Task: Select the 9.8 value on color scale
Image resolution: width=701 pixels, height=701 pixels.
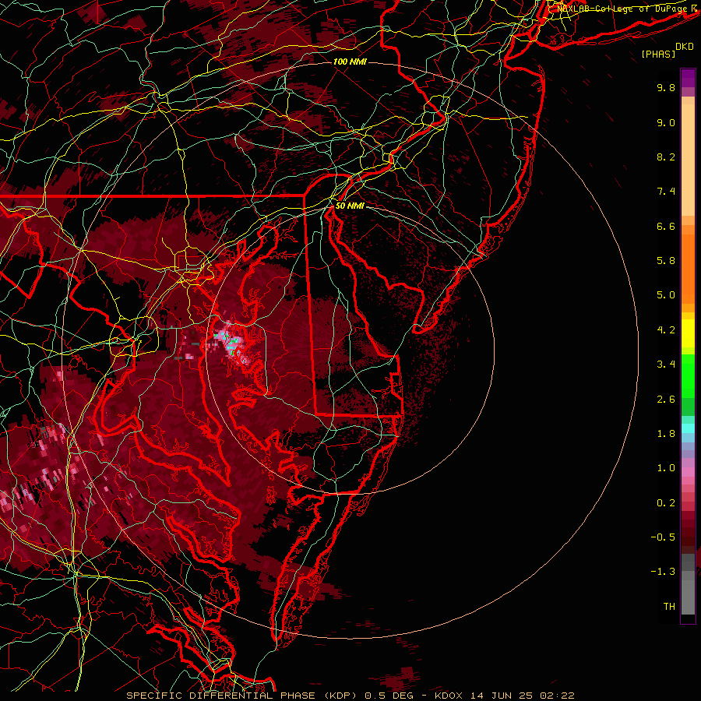Action: [x=666, y=87]
